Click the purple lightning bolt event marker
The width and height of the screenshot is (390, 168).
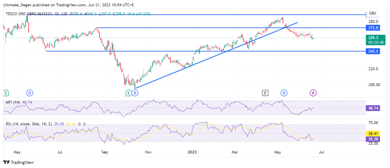[x=313, y=93]
